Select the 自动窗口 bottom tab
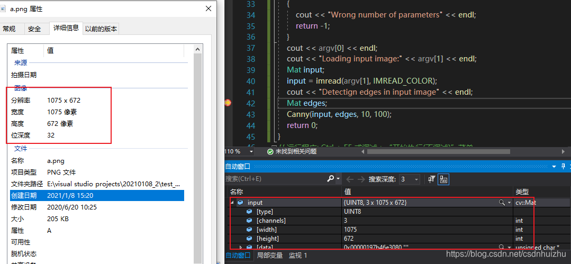Screen dimensions: 571x264 click(238, 255)
